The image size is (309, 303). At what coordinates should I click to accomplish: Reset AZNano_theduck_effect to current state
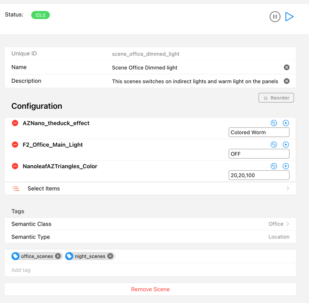coord(274,123)
